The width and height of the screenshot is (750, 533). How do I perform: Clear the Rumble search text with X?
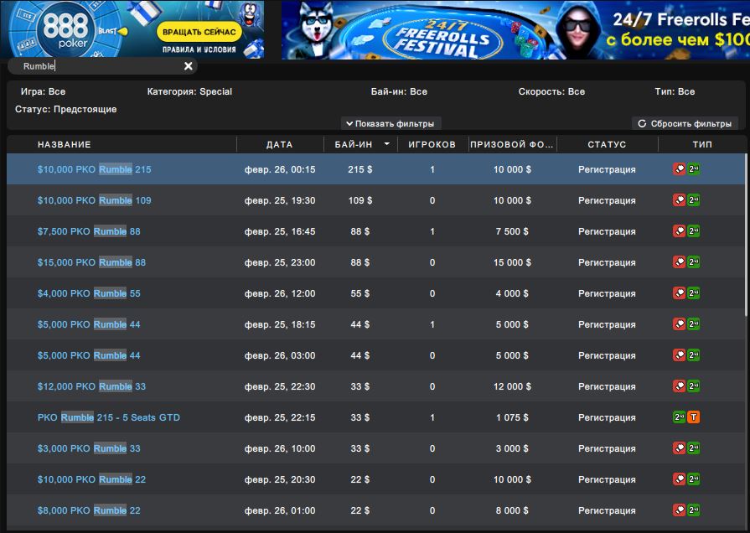[x=189, y=66]
